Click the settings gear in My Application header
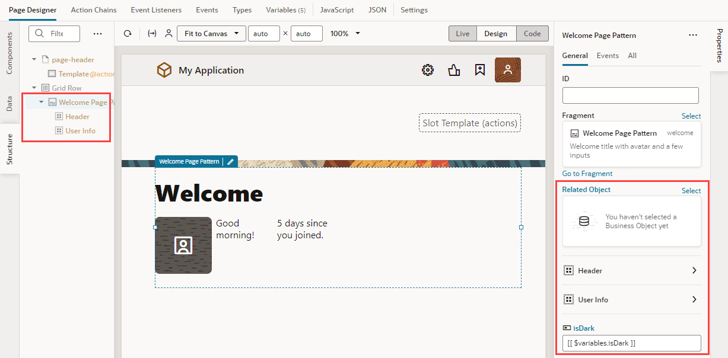The height and width of the screenshot is (358, 728). pyautogui.click(x=427, y=70)
